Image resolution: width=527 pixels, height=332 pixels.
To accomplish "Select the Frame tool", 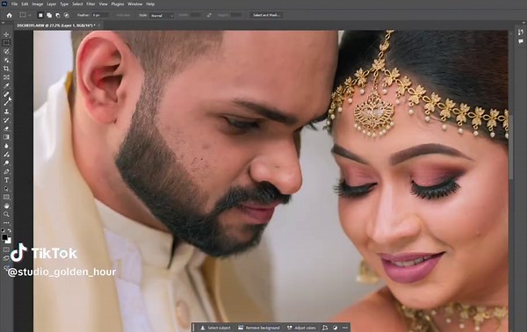I will pos(6,77).
